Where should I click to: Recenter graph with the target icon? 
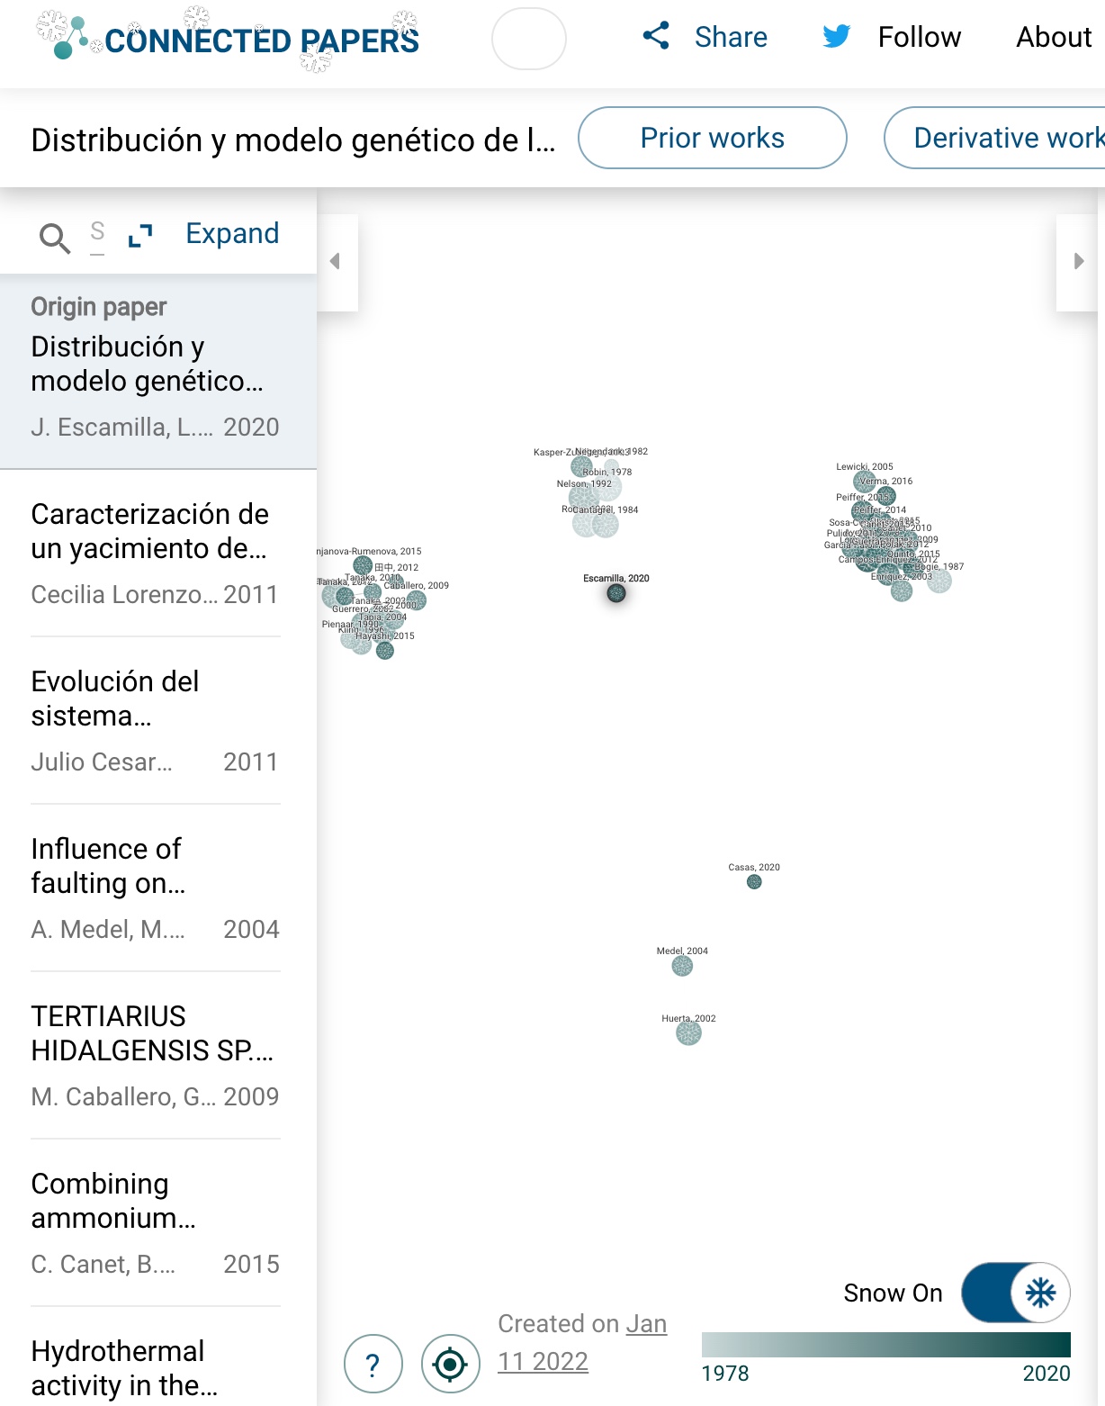click(450, 1365)
